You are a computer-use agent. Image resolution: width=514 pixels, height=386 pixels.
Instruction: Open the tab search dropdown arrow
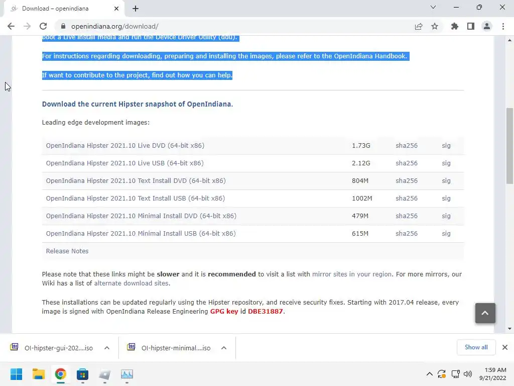click(x=433, y=7)
